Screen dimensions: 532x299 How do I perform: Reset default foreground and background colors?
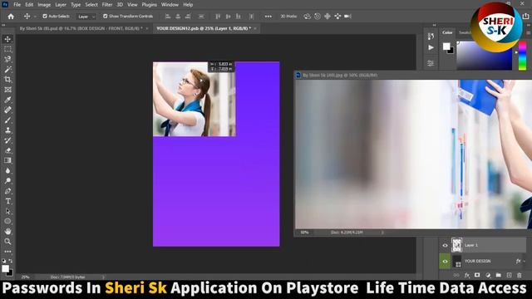3,261
